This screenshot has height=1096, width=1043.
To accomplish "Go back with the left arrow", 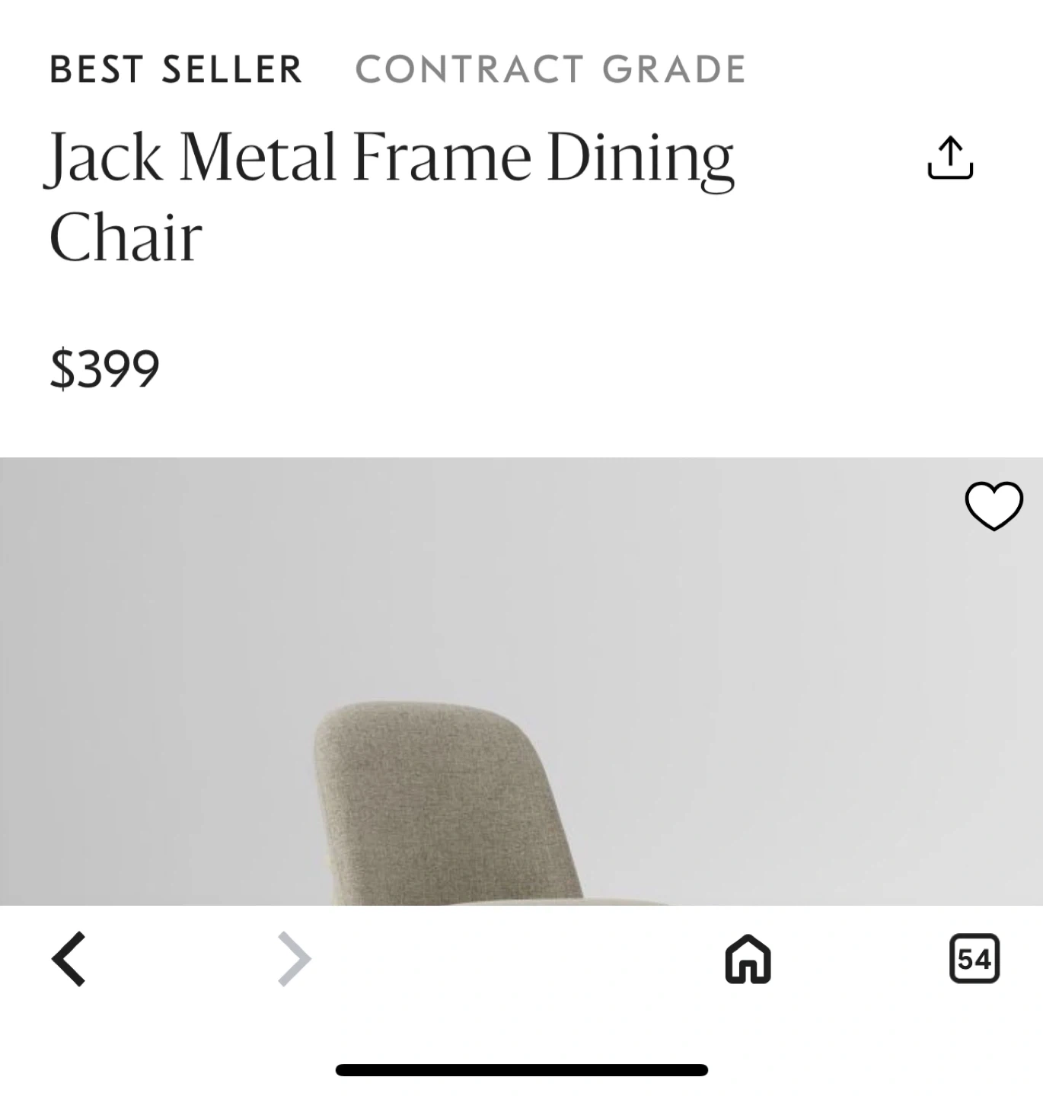I will click(x=69, y=959).
